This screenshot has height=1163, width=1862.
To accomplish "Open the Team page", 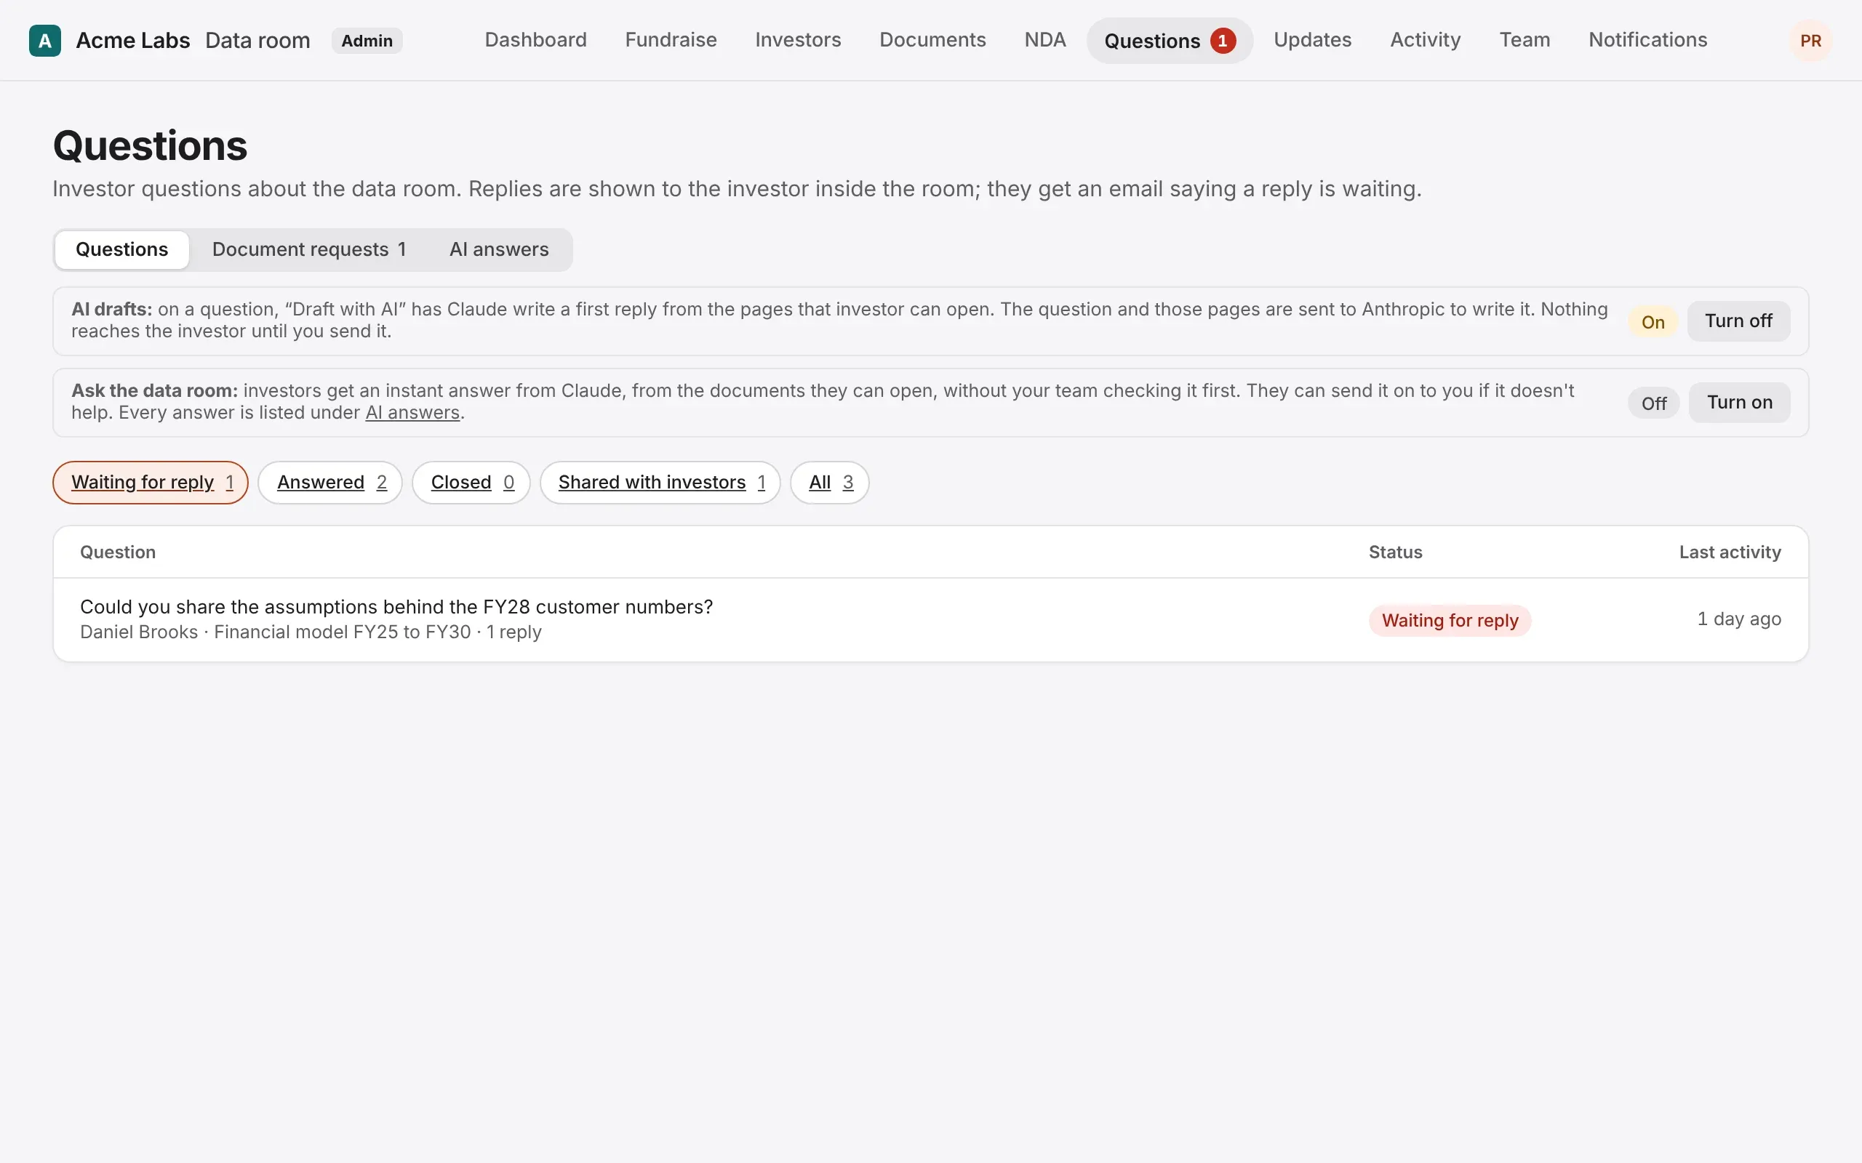I will point(1525,40).
